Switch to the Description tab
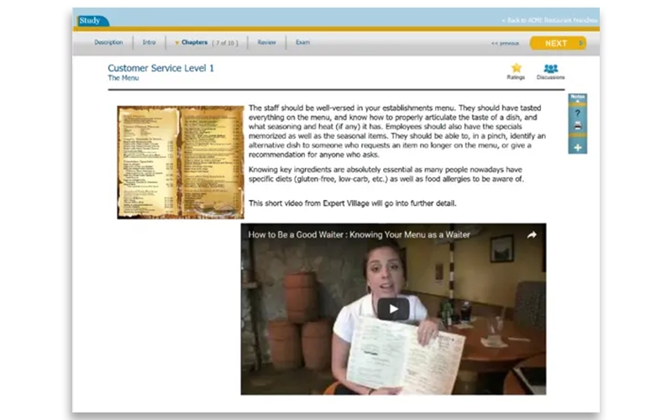Image resolution: width=672 pixels, height=420 pixels. point(108,42)
